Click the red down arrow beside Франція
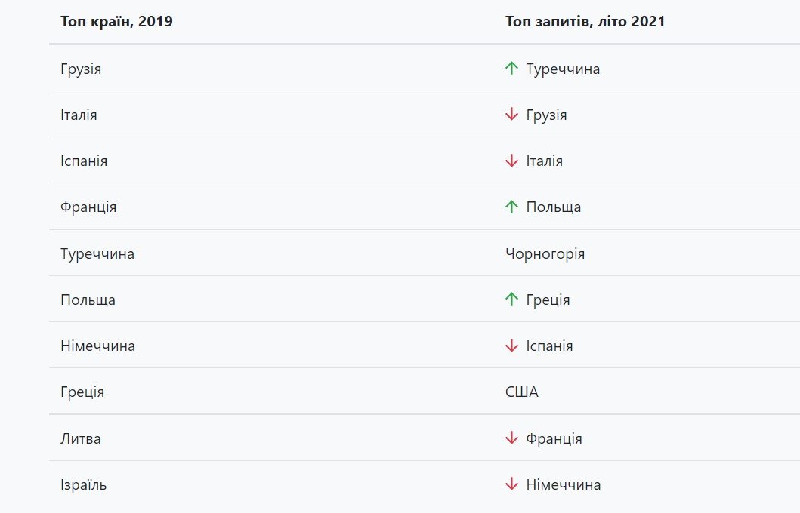This screenshot has height=513, width=800. [x=511, y=438]
